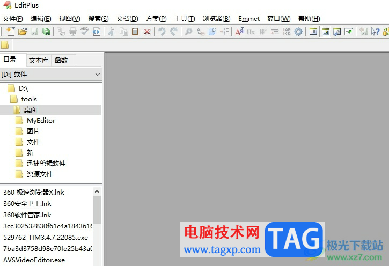Screen dimensions: 389x266
Task: Select file 360 极速浏览器X.lnk
Action: coord(34,193)
